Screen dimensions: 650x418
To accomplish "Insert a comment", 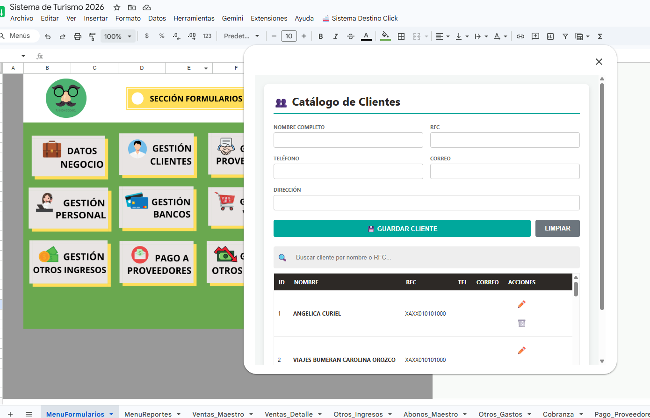I will tap(535, 36).
